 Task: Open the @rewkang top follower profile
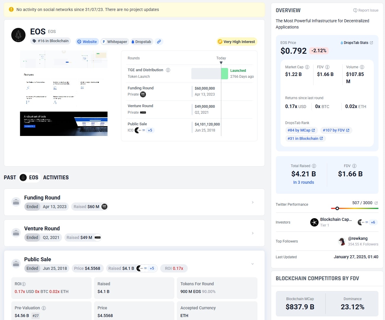coord(358,238)
